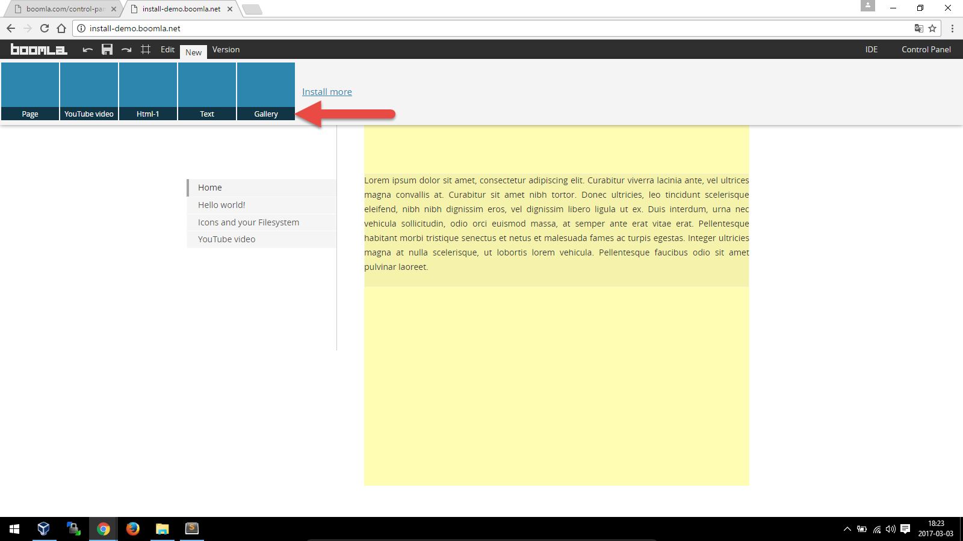Bookmark this page with the star icon
Image resolution: width=963 pixels, height=541 pixels.
tap(932, 28)
